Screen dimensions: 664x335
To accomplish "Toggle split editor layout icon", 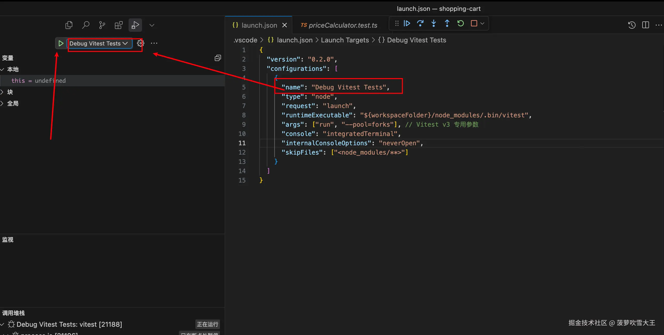I will click(645, 25).
